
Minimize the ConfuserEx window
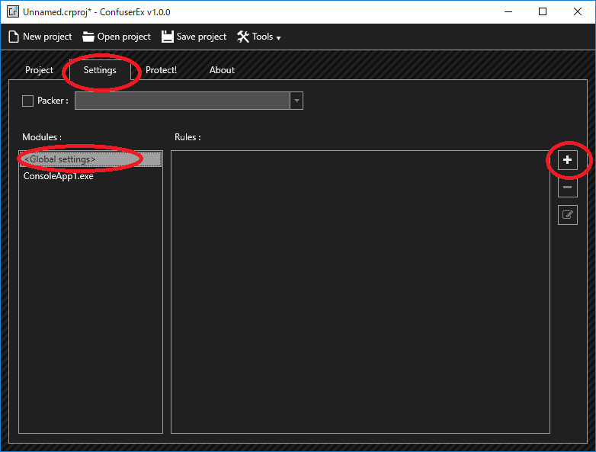[508, 11]
